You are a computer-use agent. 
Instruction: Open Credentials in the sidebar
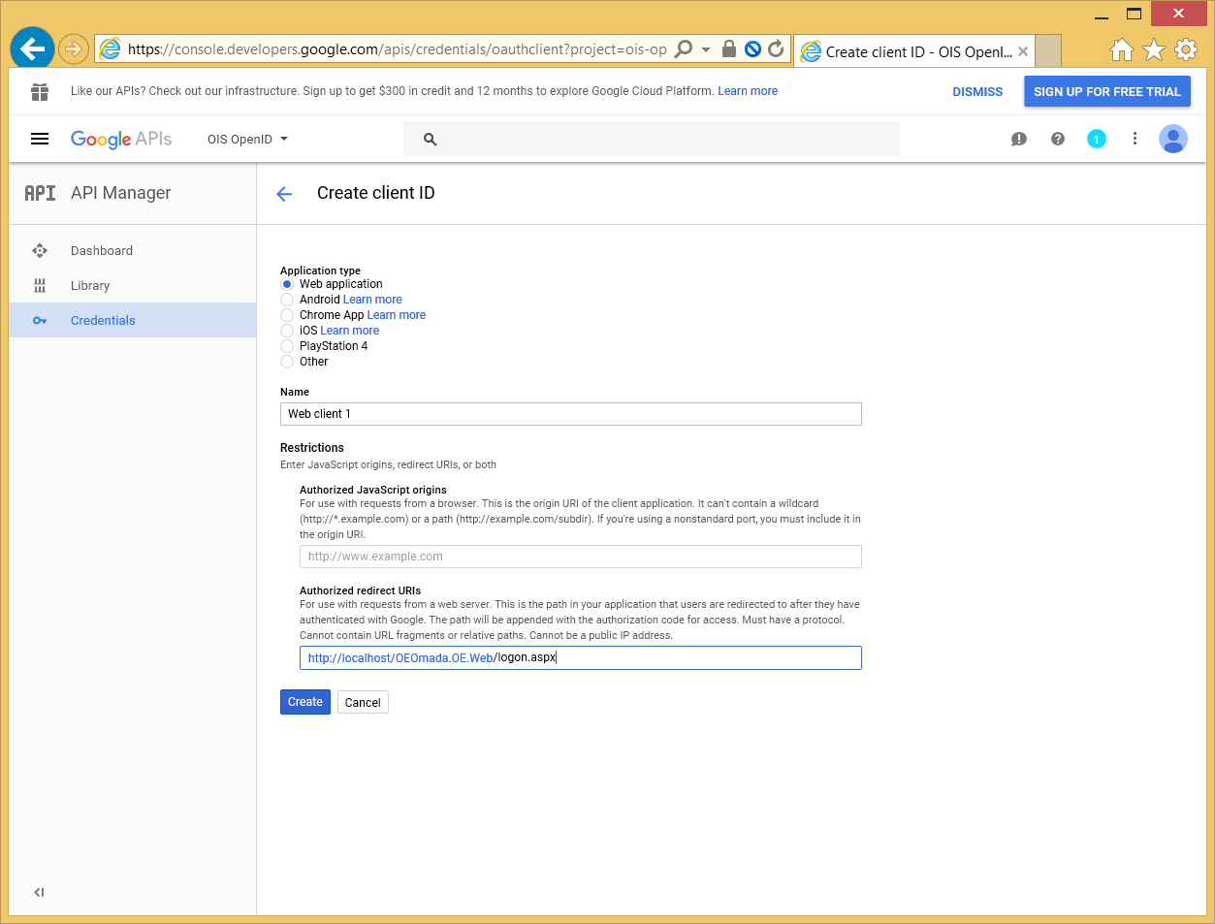[x=133, y=320]
